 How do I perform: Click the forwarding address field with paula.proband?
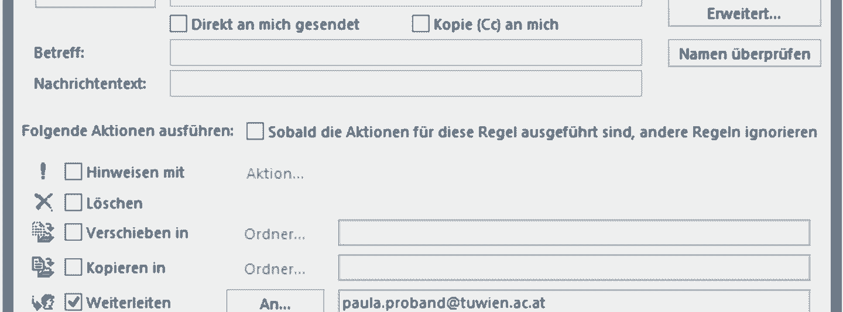574,303
